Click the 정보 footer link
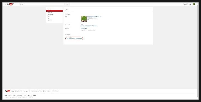Image resolution: width=201 pixels, height=102 pixels. coord(6,95)
